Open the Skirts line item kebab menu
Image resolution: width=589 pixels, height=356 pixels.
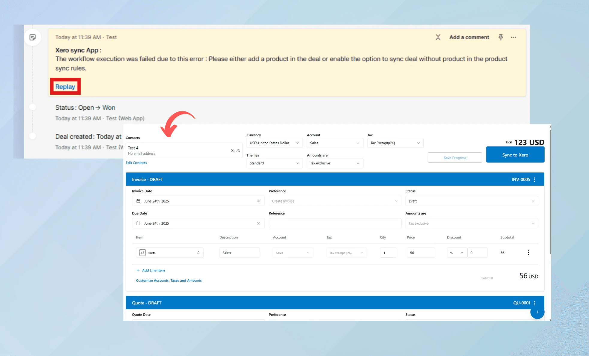(528, 253)
